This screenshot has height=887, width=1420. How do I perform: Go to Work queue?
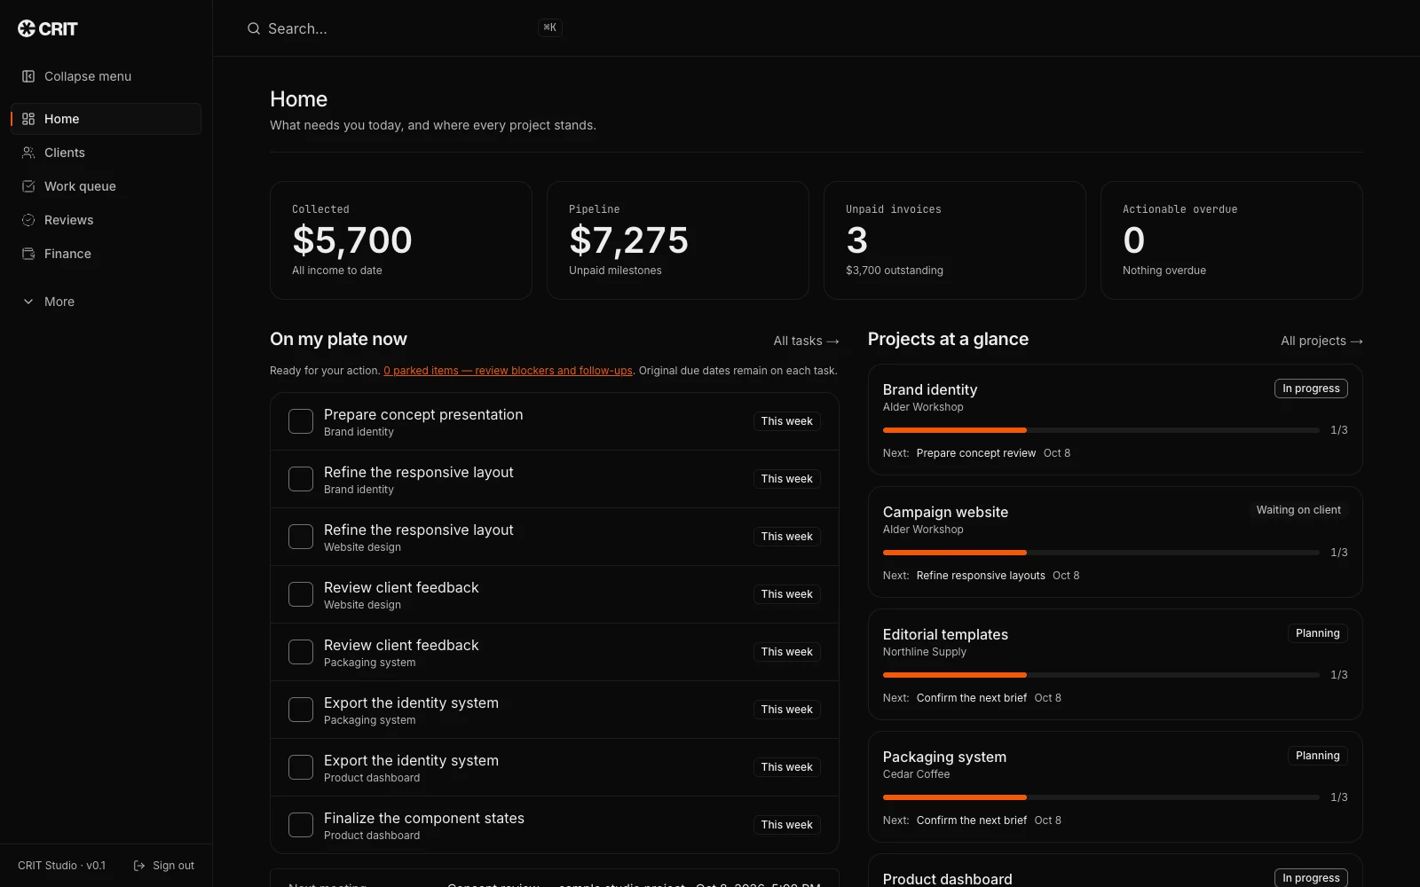pos(106,186)
